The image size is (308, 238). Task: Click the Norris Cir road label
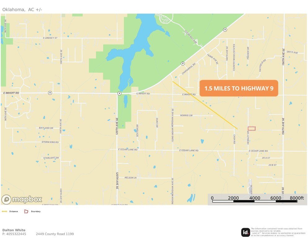[187, 115]
